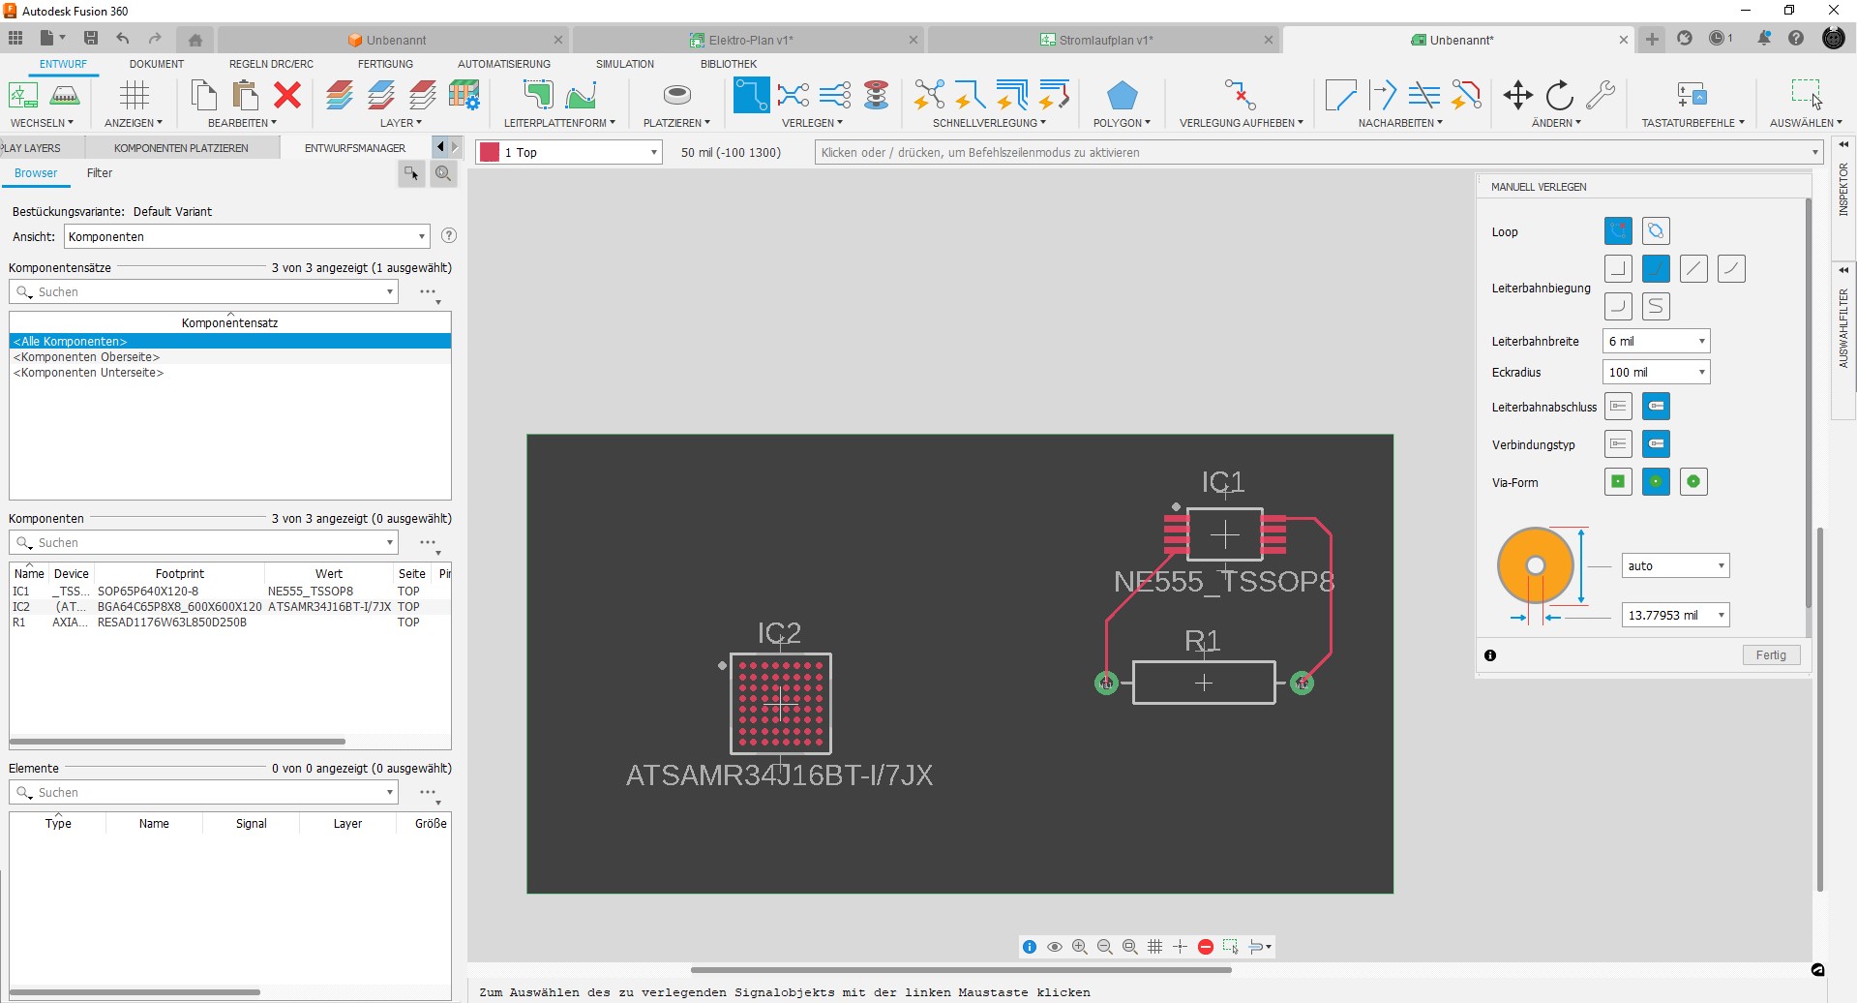
Task: Click the horizontal scrollbar below the canvas
Action: pos(960,969)
